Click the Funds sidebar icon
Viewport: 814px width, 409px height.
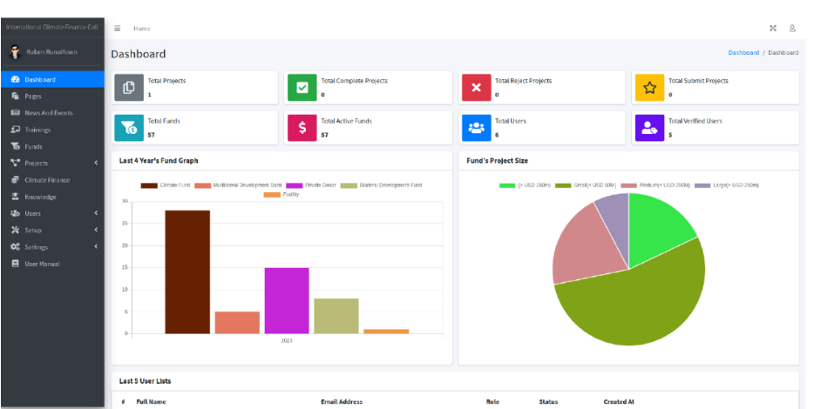(15, 146)
